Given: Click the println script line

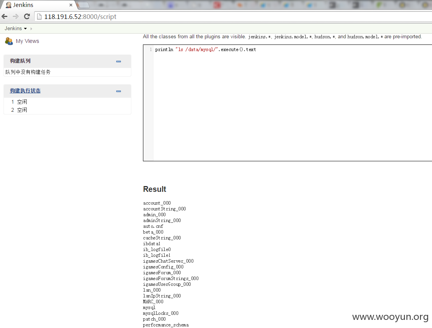Looking at the screenshot, I should [x=205, y=50].
